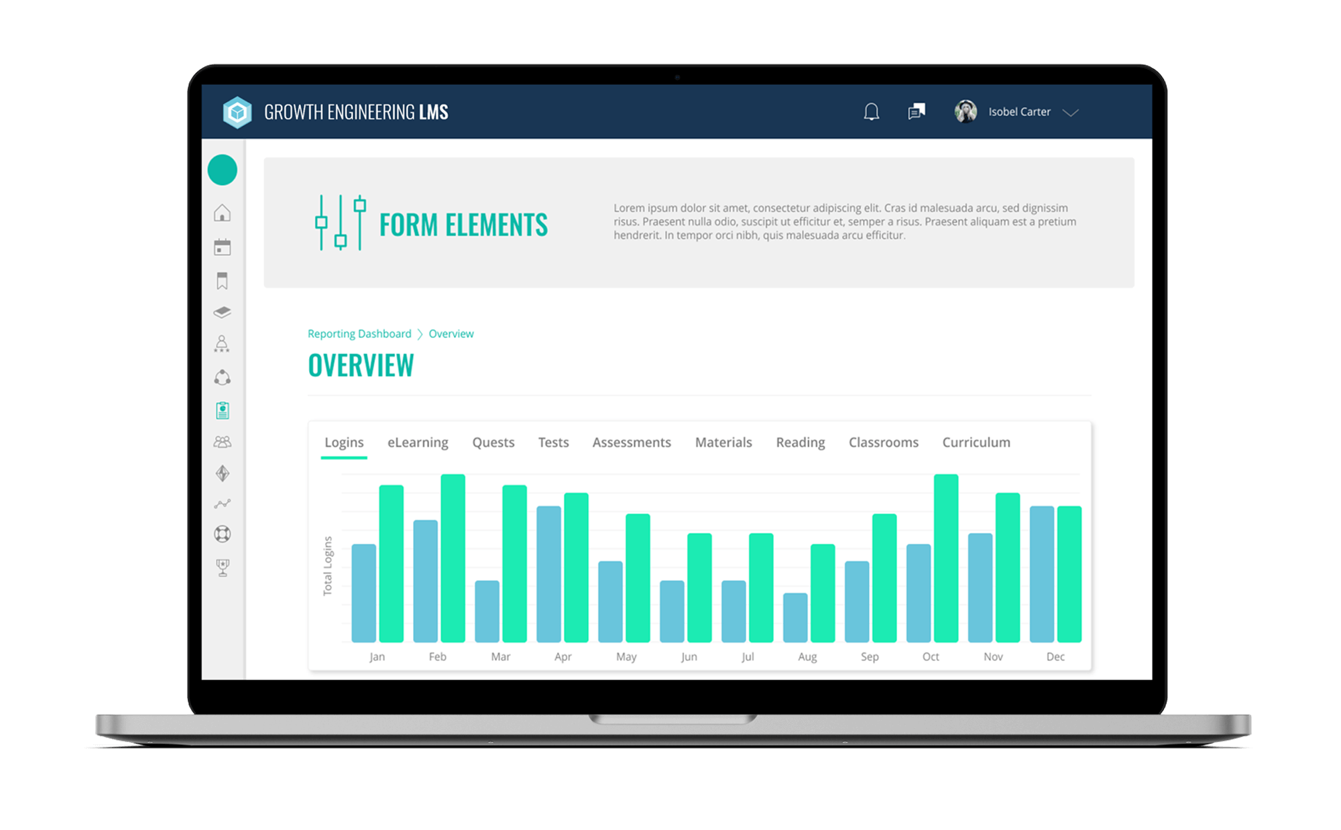Open the calendar icon in sidebar
This screenshot has width=1341, height=830.
(x=222, y=247)
